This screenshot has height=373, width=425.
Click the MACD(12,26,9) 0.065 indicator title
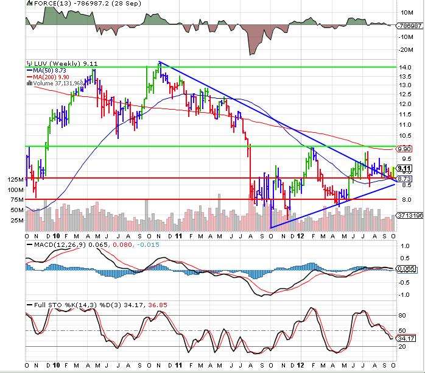tap(71, 244)
